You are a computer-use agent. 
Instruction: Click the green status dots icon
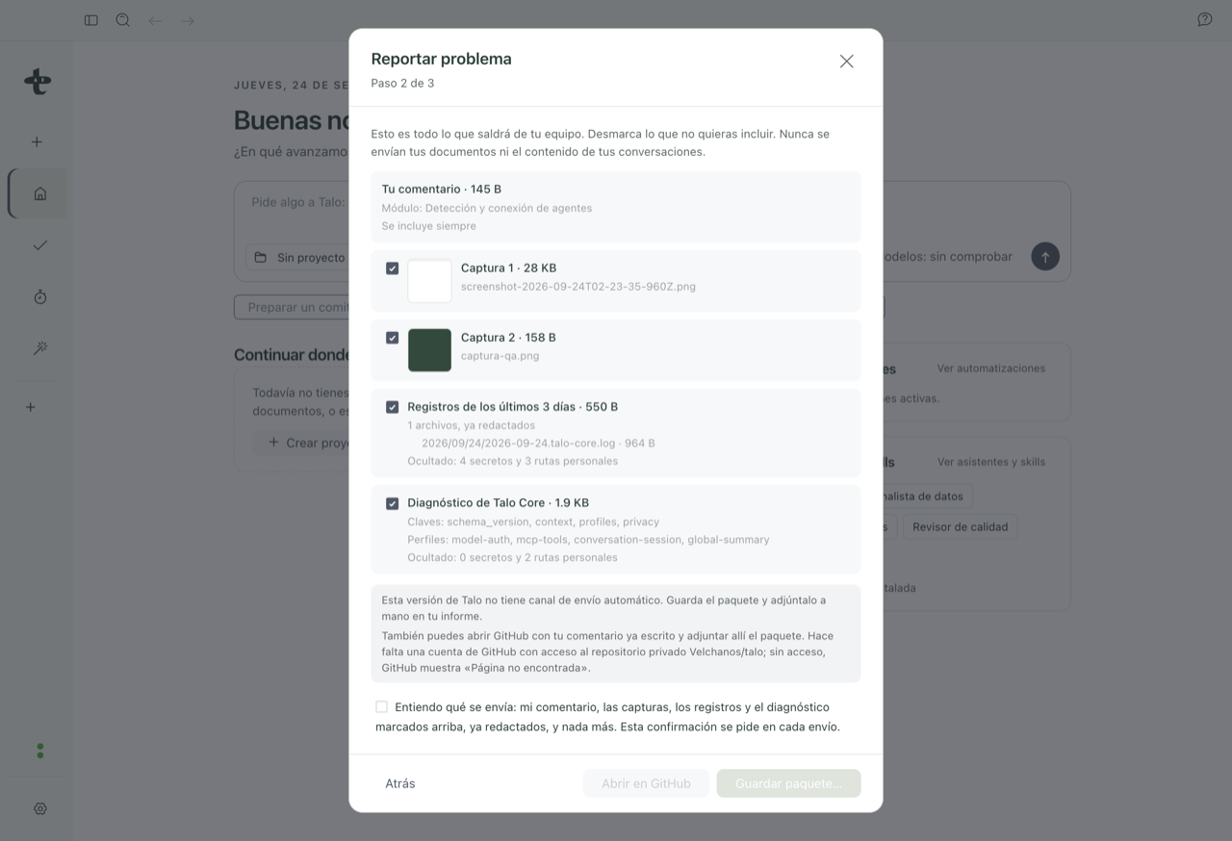coord(39,751)
